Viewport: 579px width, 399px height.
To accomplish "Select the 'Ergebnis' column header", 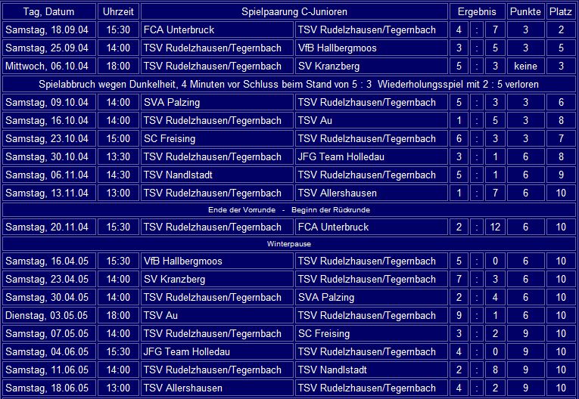I will 477,12.
